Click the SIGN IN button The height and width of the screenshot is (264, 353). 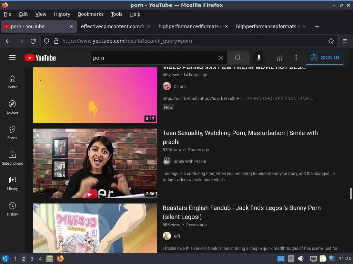click(x=324, y=58)
